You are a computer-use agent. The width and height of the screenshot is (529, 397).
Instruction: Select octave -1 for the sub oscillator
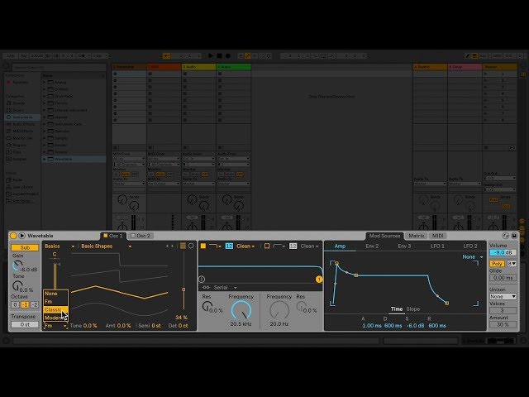tap(25, 304)
